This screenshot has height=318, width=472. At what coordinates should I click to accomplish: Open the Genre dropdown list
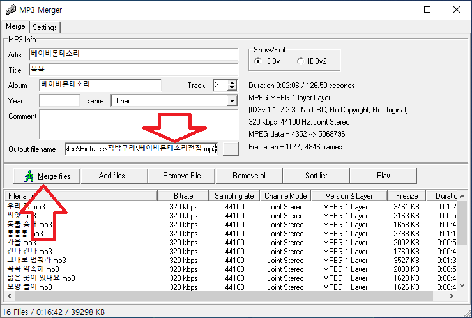click(231, 101)
